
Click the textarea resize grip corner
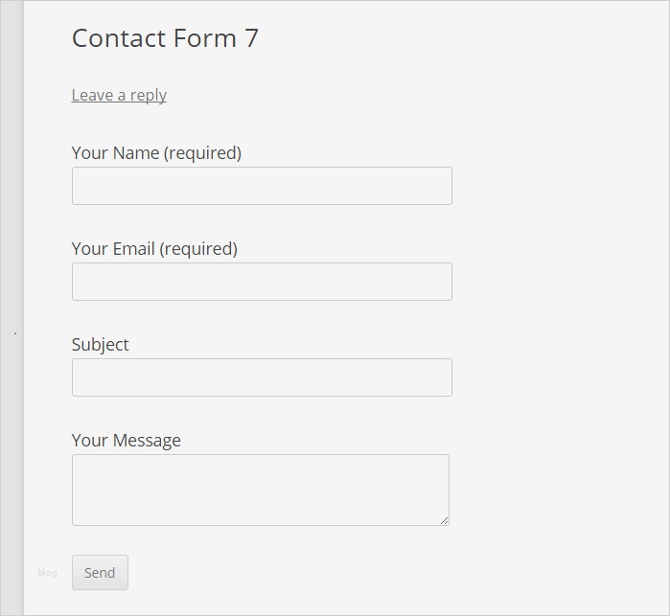click(444, 520)
